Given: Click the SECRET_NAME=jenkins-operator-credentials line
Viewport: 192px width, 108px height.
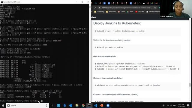Looking at the screenshot, I should point(120,64).
